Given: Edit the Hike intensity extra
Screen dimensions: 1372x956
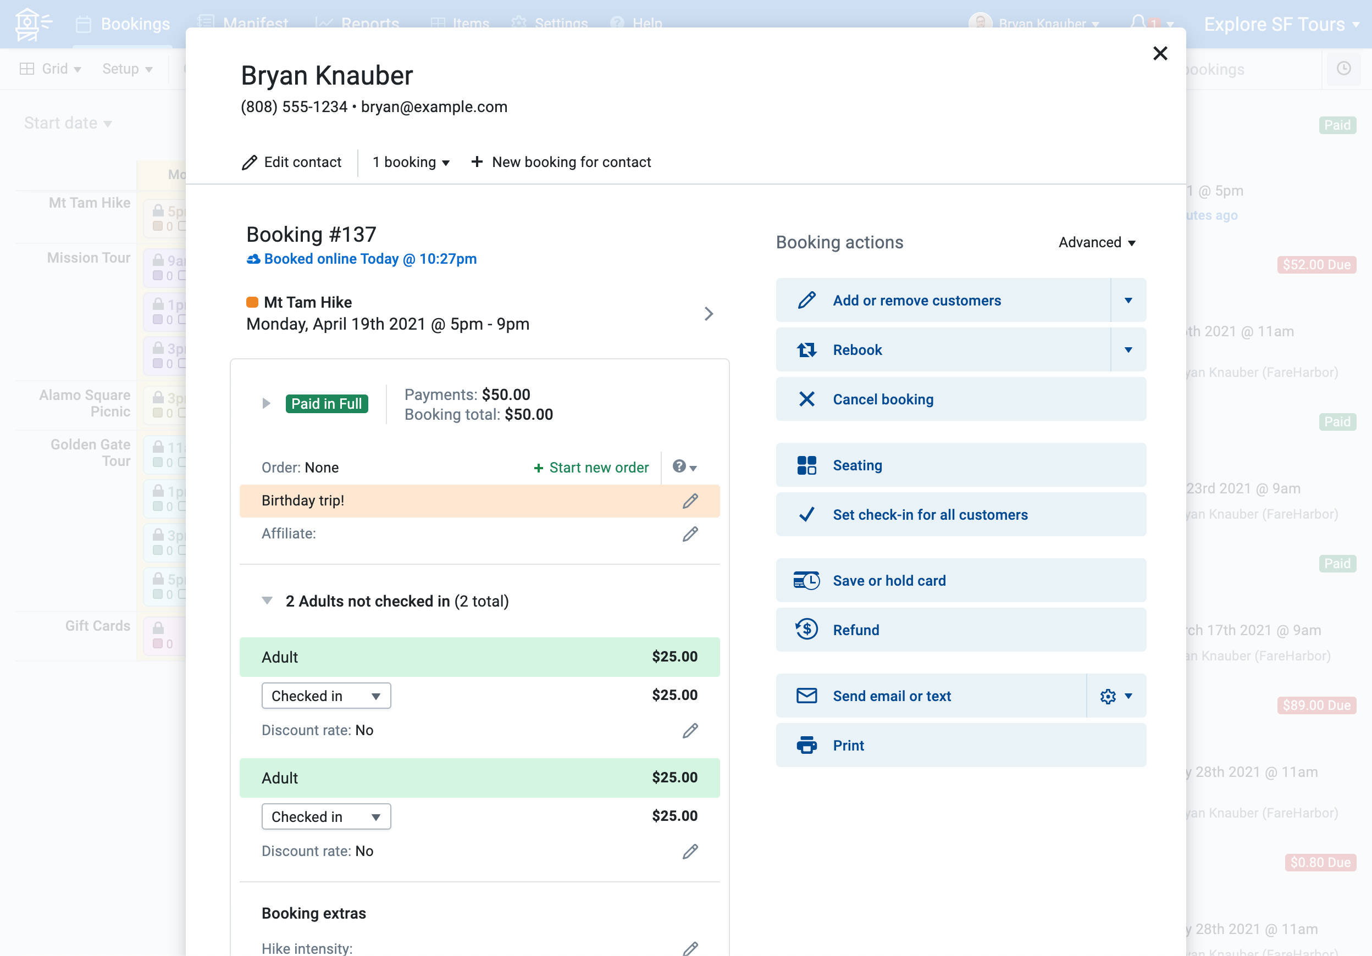Looking at the screenshot, I should coord(690,948).
